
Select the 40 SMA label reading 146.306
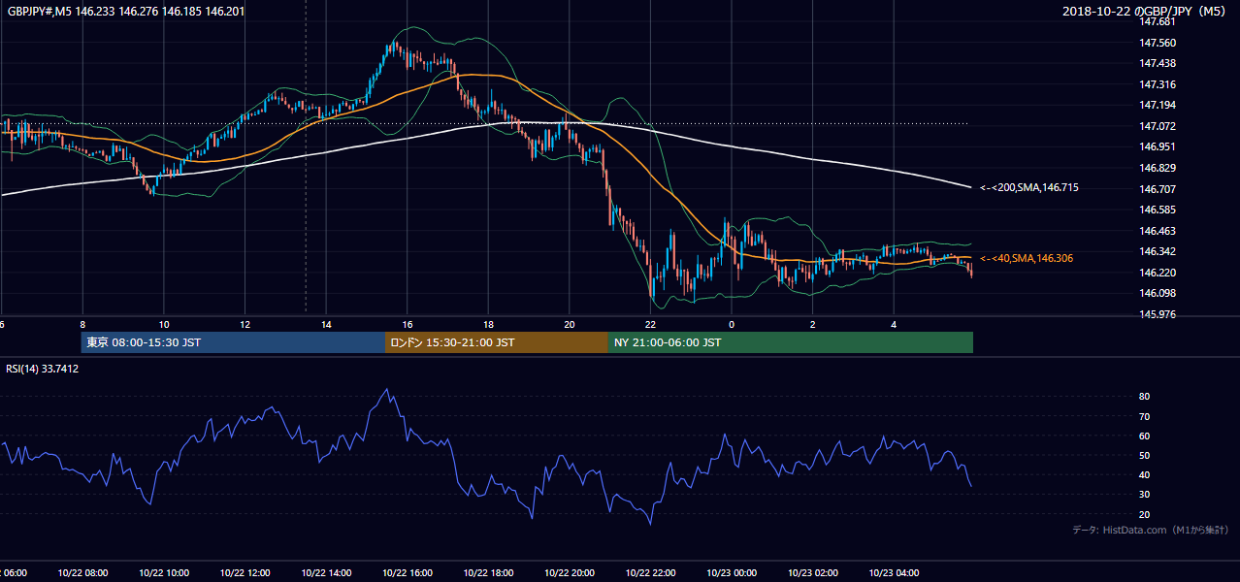(x=1026, y=258)
